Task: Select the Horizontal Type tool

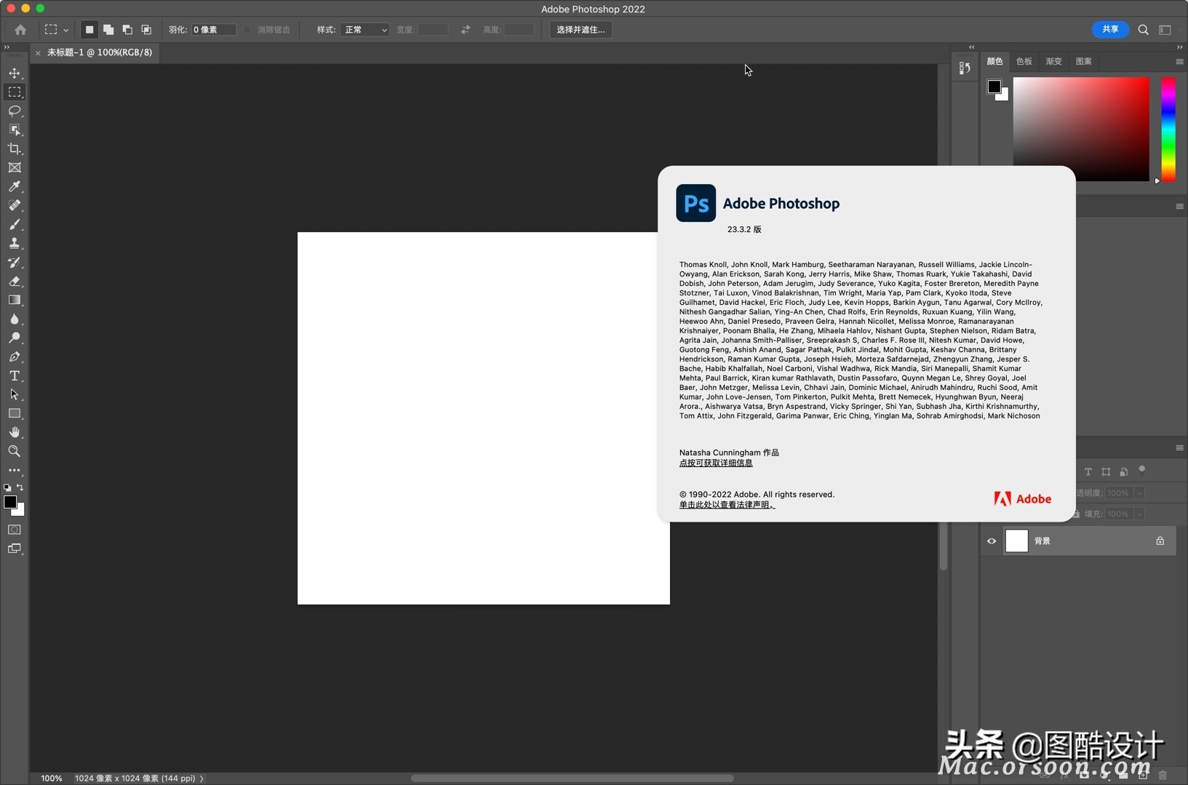Action: tap(15, 376)
